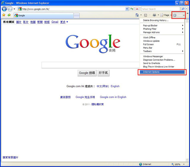Expand the Print dropdown arrow

[x=158, y=15]
